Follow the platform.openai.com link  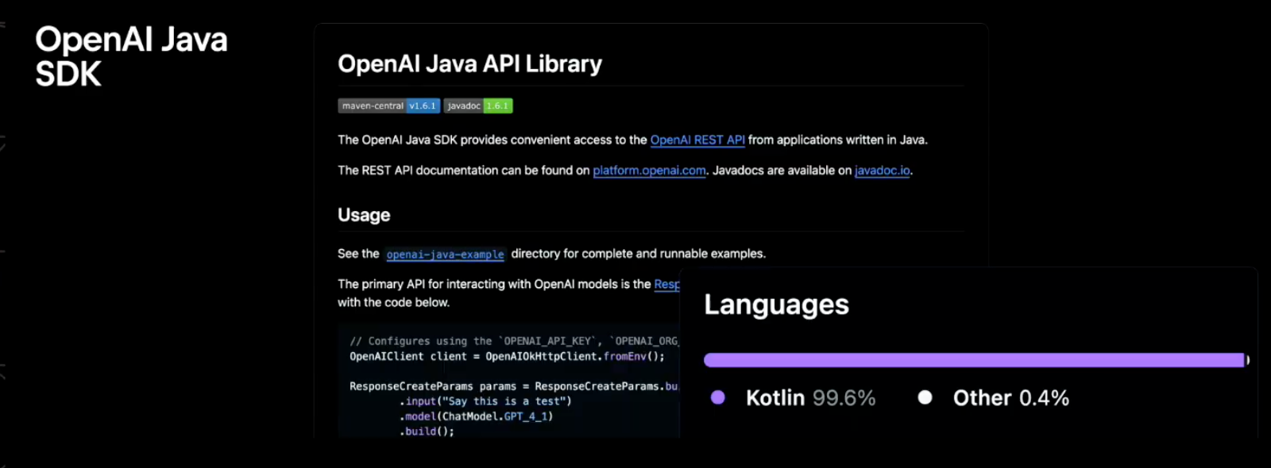coord(649,171)
